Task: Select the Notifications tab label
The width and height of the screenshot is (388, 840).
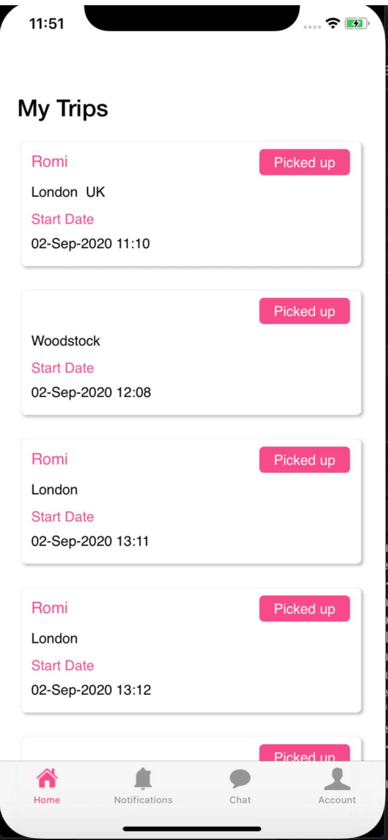Action: [x=143, y=800]
